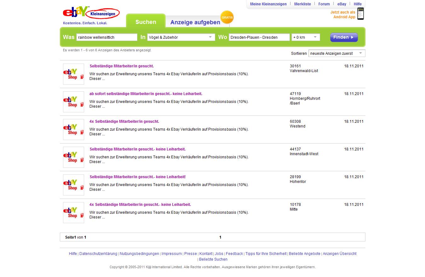Open Kontakt footer link
Viewport: 425px width, 277px height.
(x=206, y=254)
